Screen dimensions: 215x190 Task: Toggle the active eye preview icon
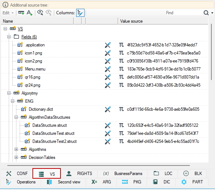tap(40, 13)
